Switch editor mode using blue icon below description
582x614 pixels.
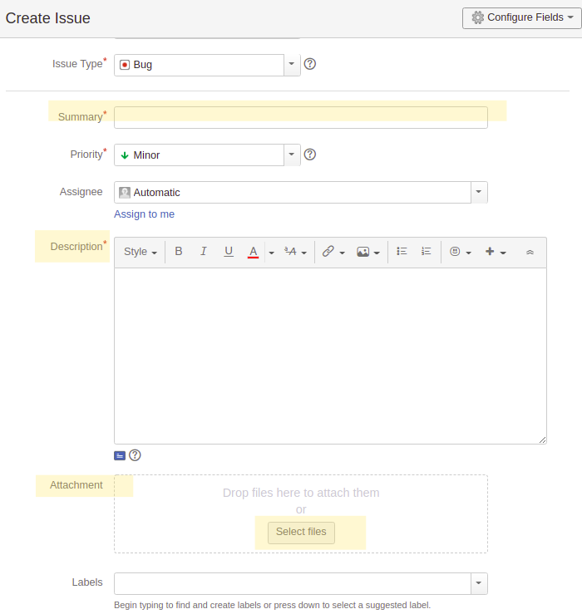pyautogui.click(x=120, y=455)
